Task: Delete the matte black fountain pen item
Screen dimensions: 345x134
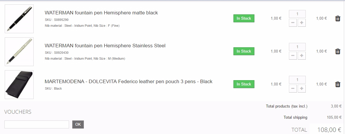Action: pos(338,19)
